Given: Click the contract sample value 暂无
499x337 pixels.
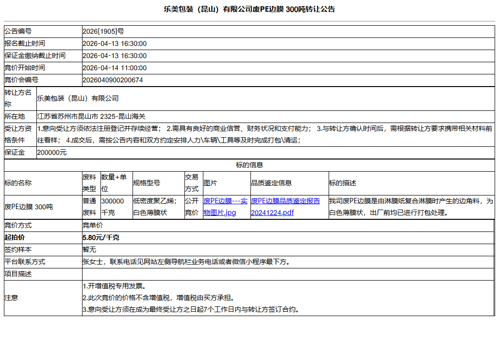Looking at the screenshot, I should pos(89,249).
